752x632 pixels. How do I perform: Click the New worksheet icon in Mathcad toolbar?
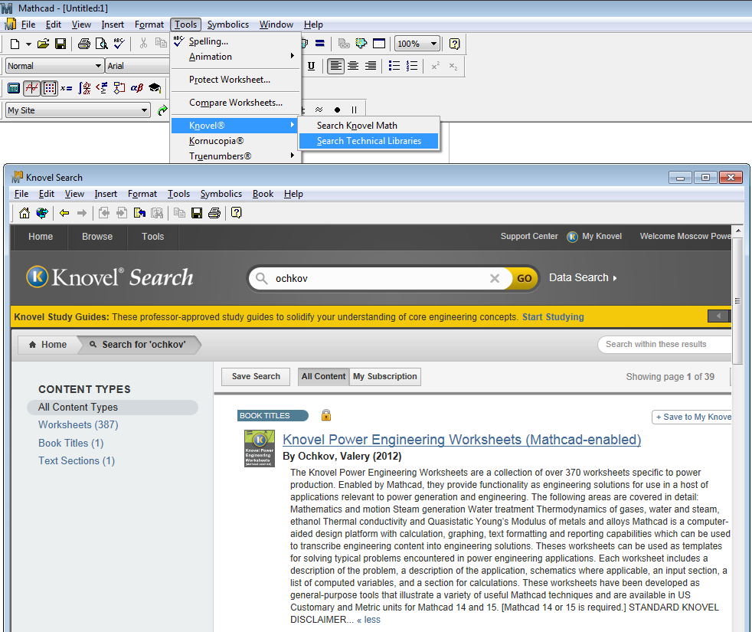pos(15,44)
